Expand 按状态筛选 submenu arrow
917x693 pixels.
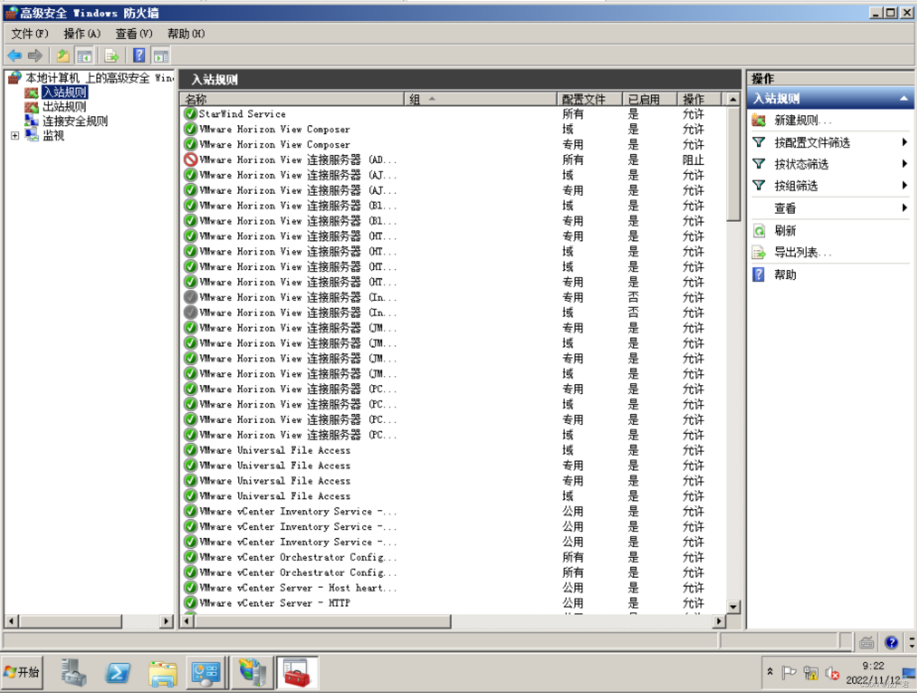point(905,164)
